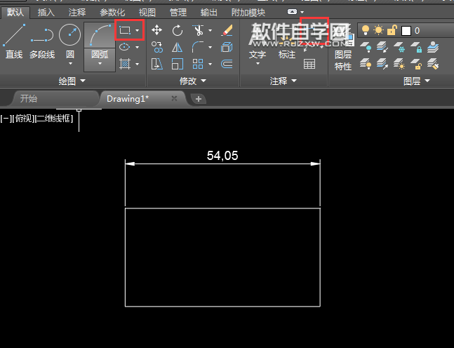454x348 pixels.
Task: Open the 附加模块 ribbon tab
Action: point(248,13)
